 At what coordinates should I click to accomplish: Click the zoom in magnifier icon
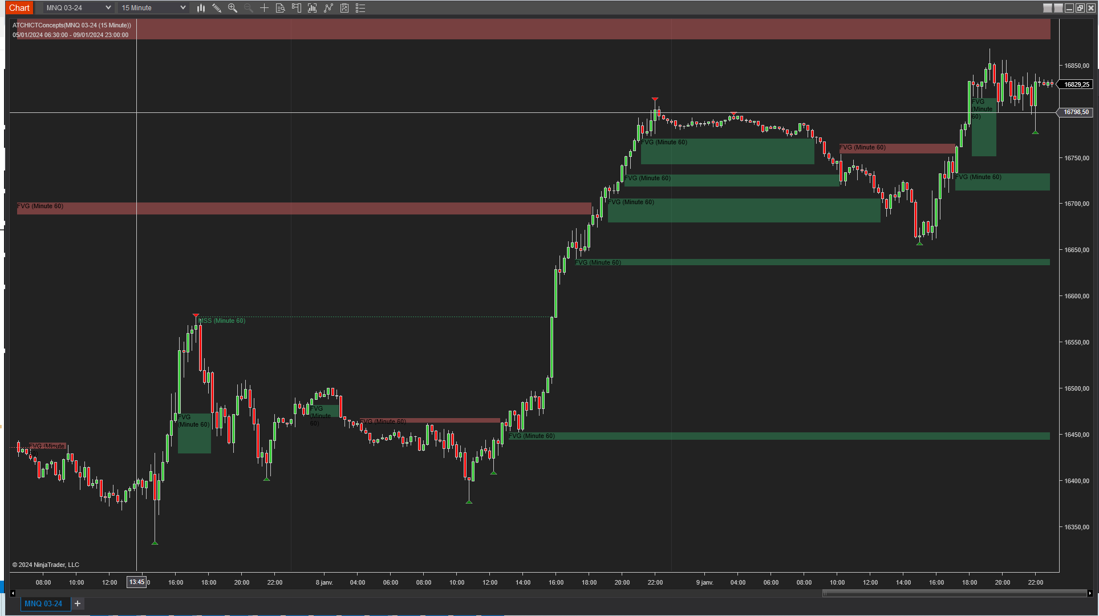pyautogui.click(x=233, y=8)
